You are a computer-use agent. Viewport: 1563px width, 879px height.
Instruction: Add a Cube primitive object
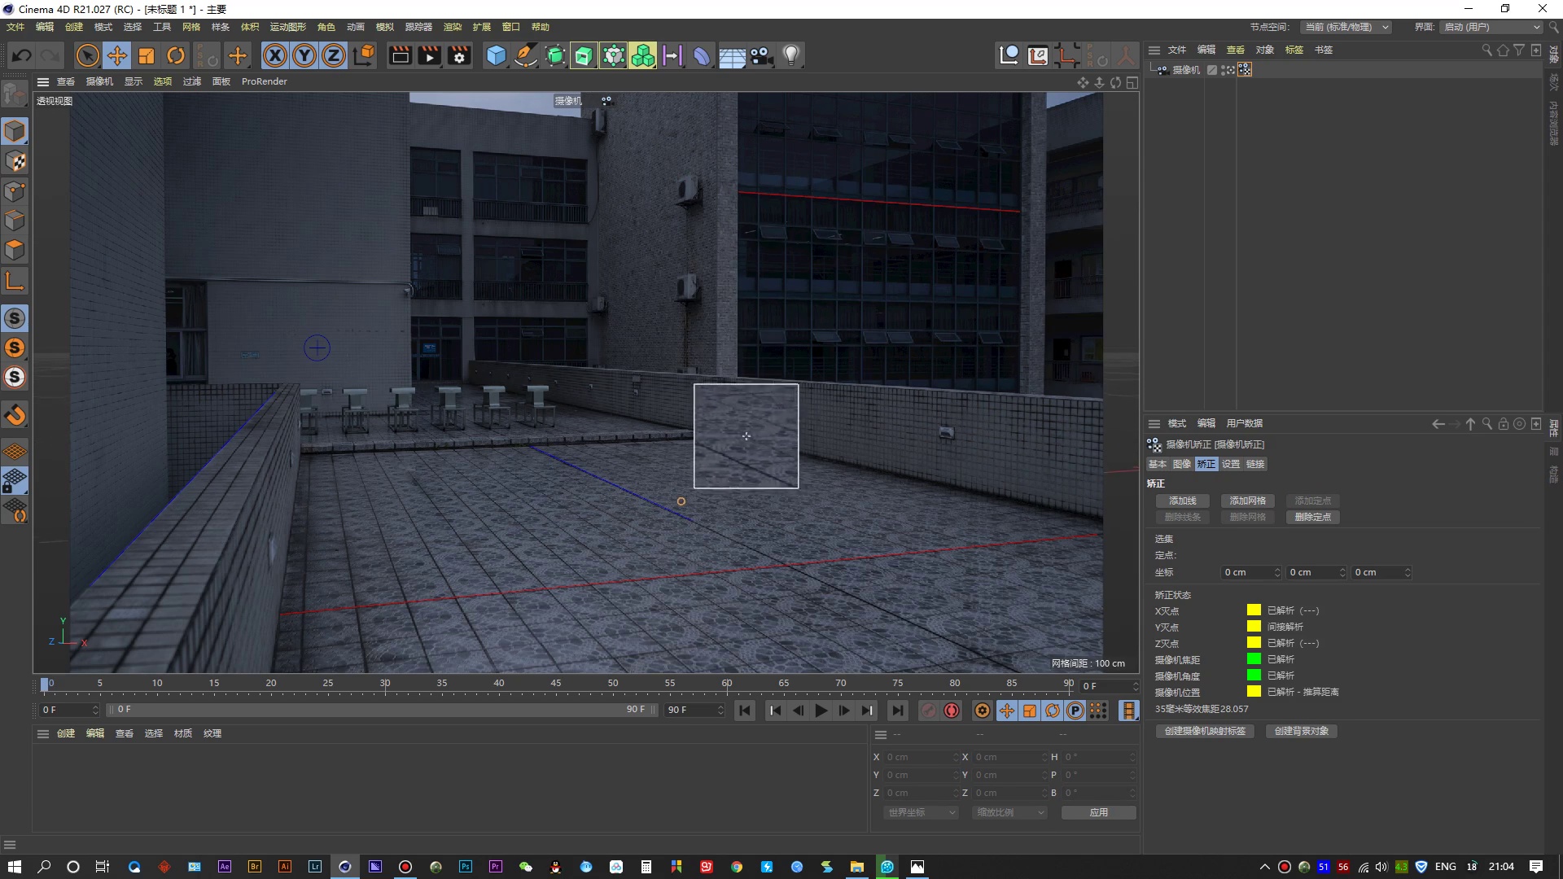(x=496, y=55)
